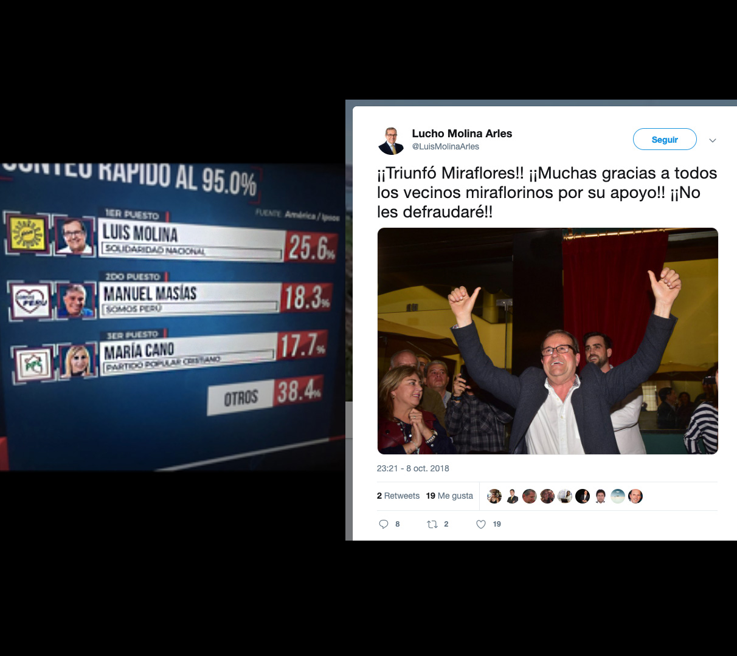737x656 pixels.
Task: Click the fifth liker avatar
Action: pyautogui.click(x=565, y=496)
